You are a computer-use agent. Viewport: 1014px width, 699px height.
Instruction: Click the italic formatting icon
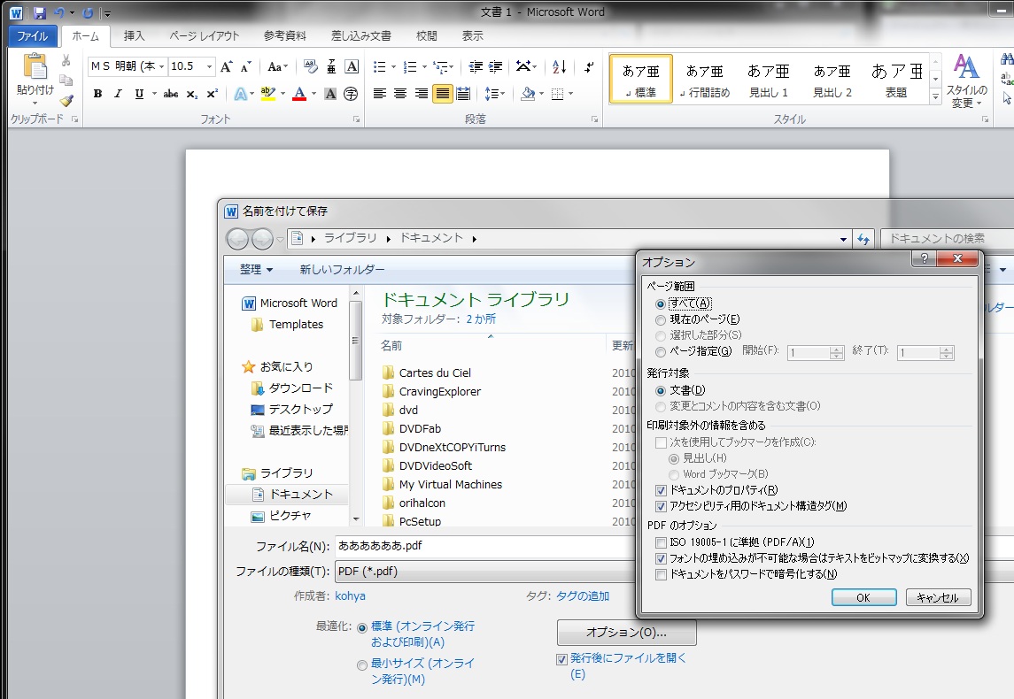point(118,94)
